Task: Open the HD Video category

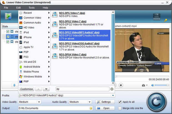Action: pyautogui.click(x=29, y=28)
